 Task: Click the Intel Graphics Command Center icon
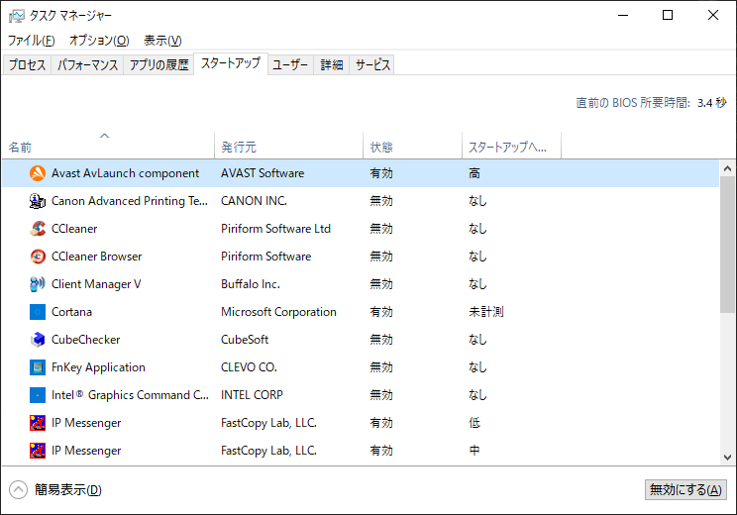[38, 395]
